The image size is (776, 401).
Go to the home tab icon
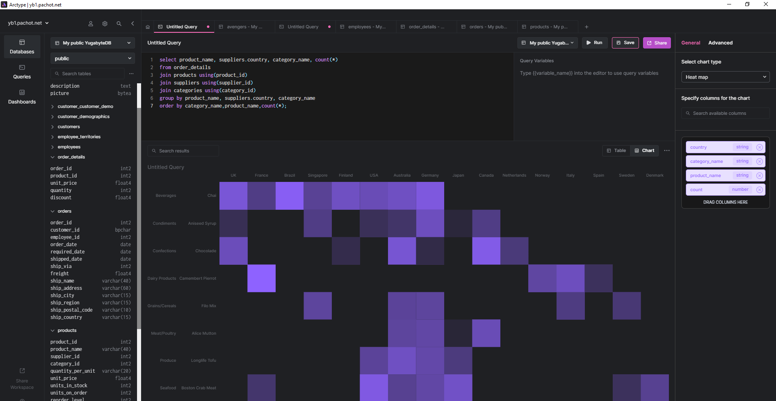[x=148, y=27]
